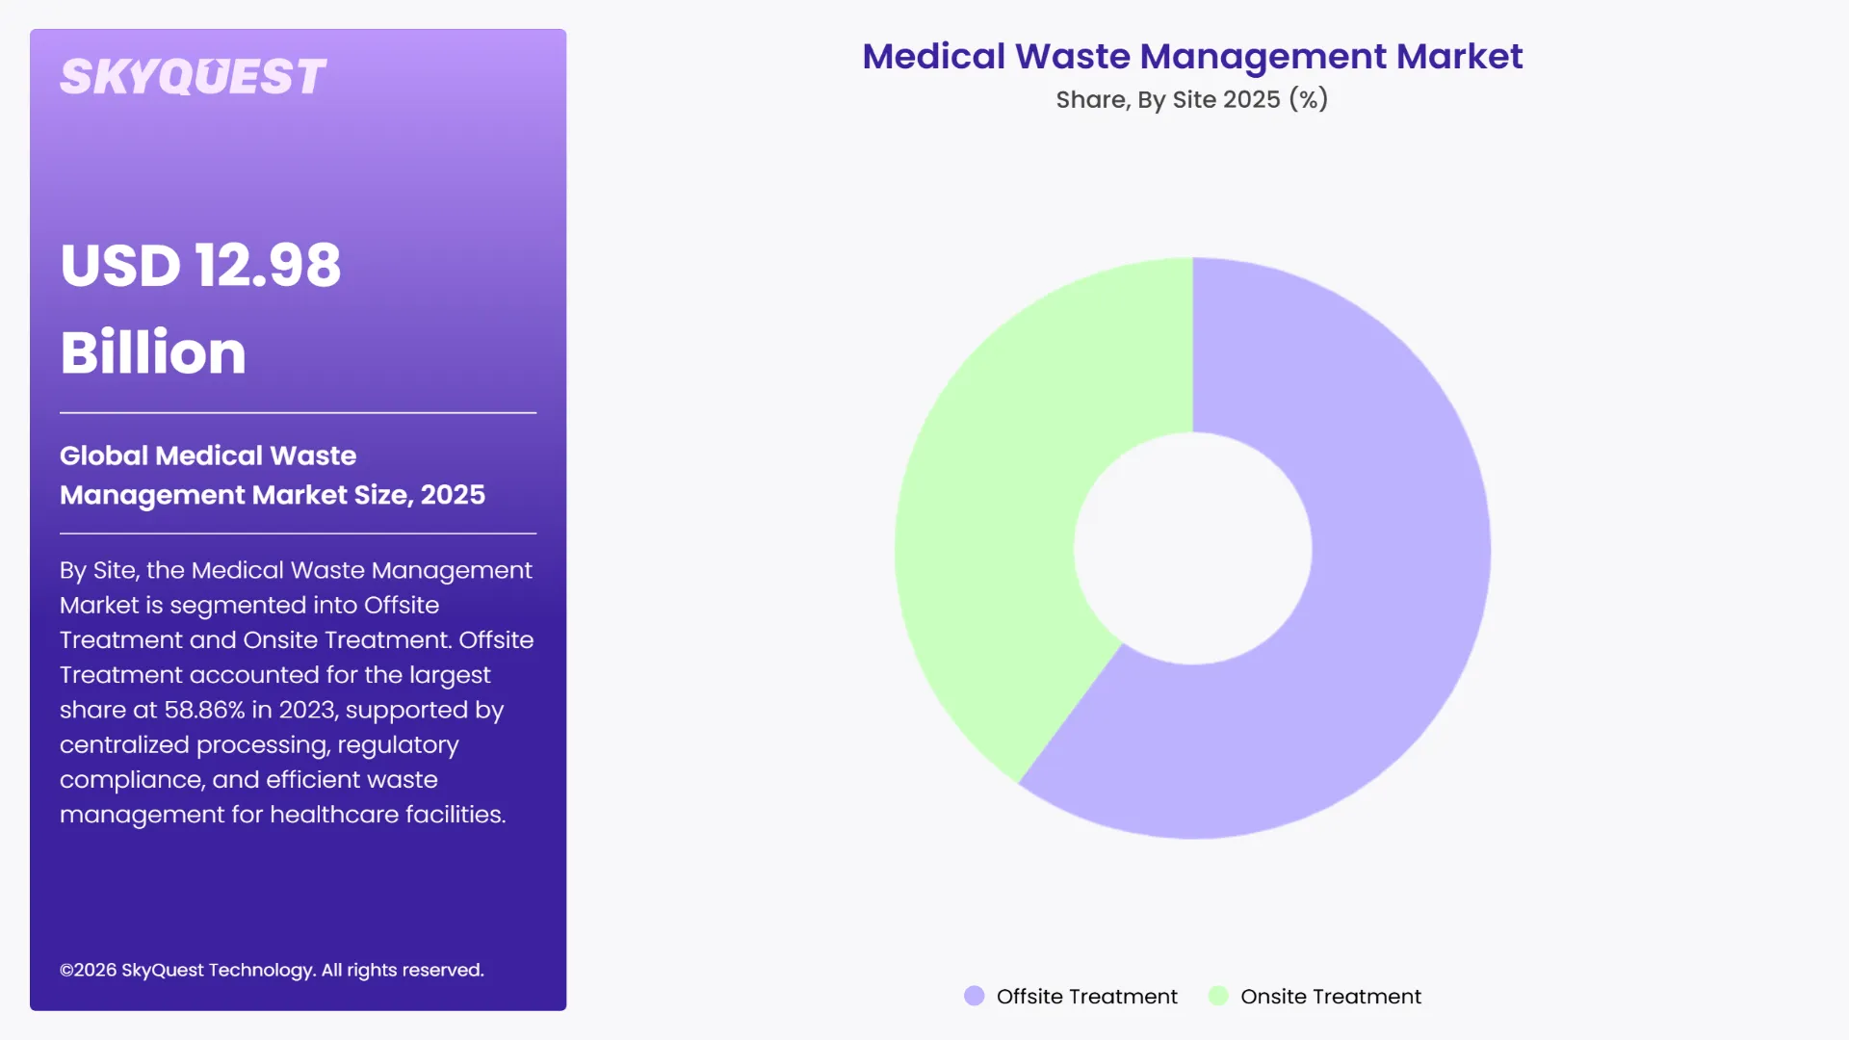This screenshot has height=1040, width=1849.
Task: Click the green Onsite Treatment legend dot
Action: tap(1218, 996)
